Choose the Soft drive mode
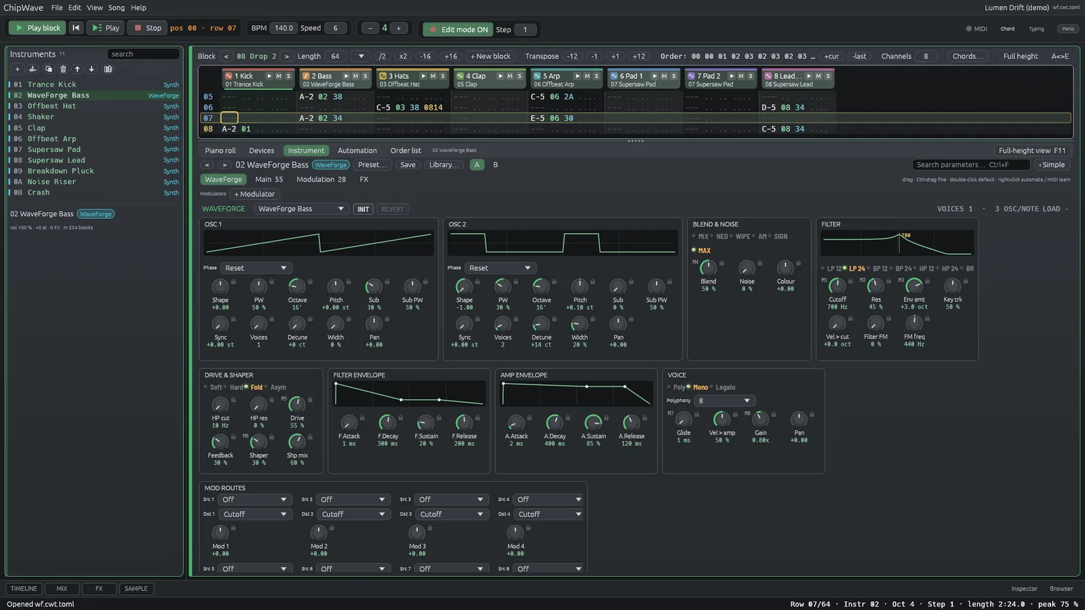 point(213,388)
